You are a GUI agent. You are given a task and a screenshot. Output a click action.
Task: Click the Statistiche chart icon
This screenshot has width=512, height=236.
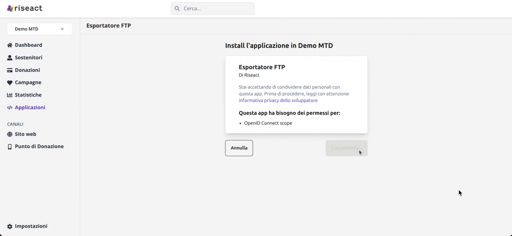(10, 95)
